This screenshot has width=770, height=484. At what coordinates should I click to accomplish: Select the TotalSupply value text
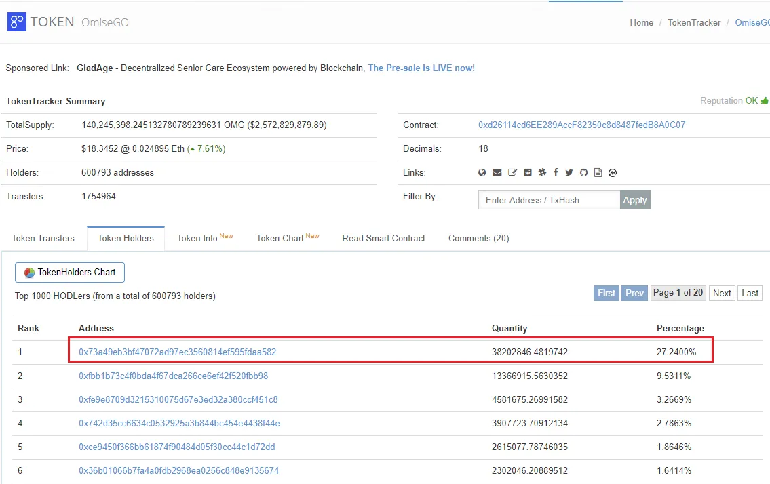click(204, 125)
